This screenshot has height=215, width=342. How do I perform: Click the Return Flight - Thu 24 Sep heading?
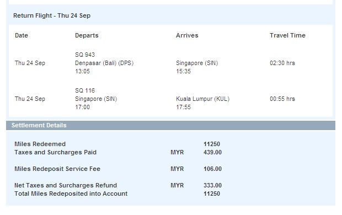coord(52,15)
